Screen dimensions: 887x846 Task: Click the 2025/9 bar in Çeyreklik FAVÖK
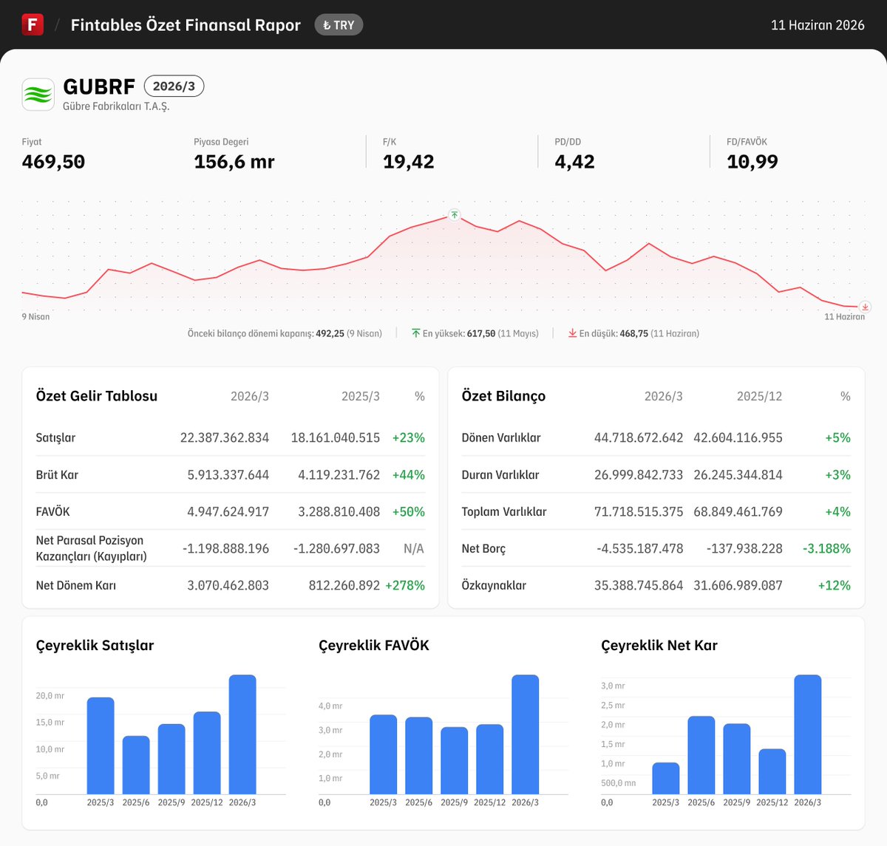click(455, 760)
